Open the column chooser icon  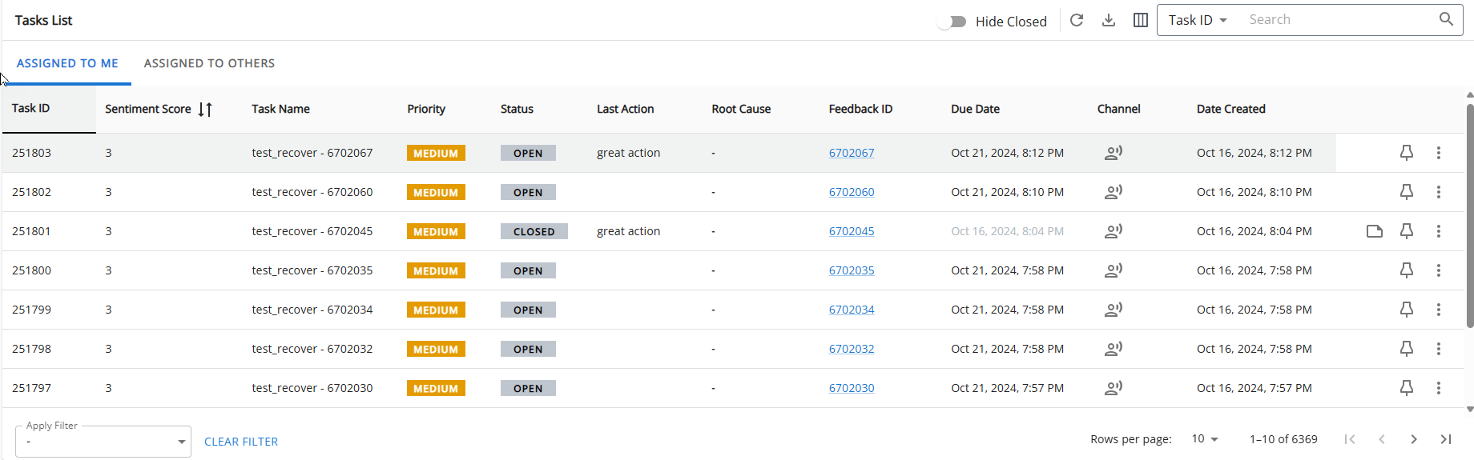[1141, 20]
